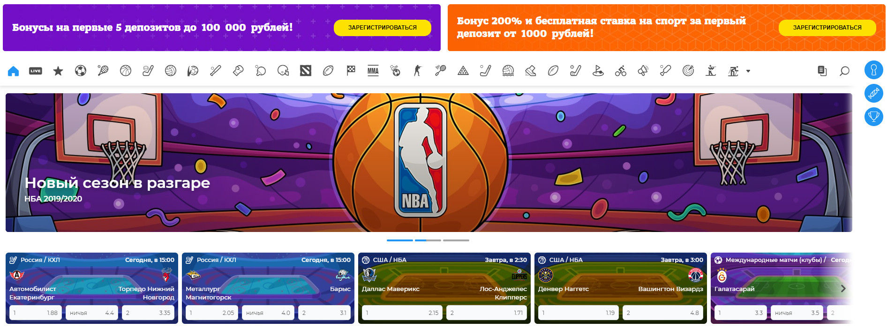Open the LIVE betting section
Viewport: 887px width, 329px height.
pyautogui.click(x=36, y=71)
